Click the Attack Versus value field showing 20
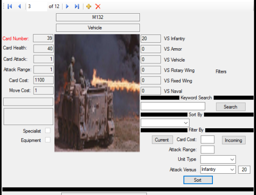The image size is (256, 195). click(x=244, y=169)
